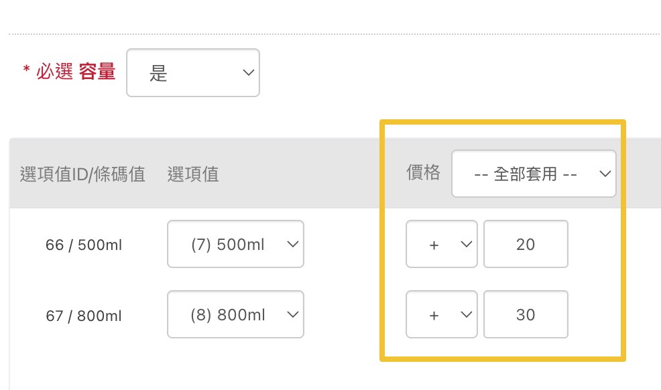Open the 必選 容量 dropdown showing 是

[x=192, y=72]
